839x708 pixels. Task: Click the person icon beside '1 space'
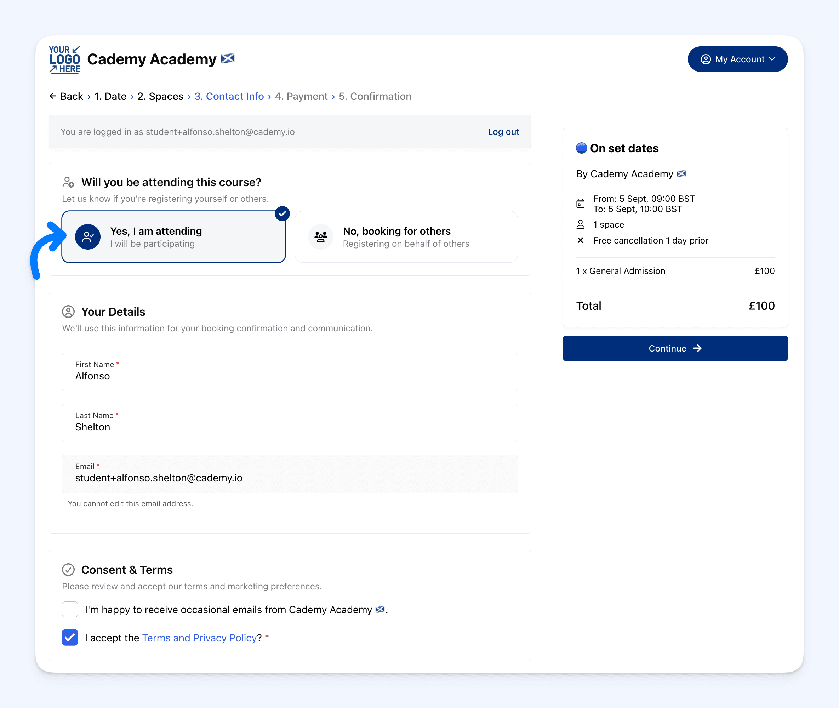click(580, 224)
